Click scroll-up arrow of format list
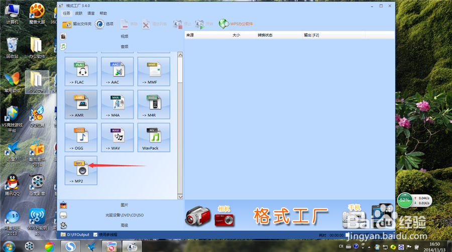 (180, 55)
